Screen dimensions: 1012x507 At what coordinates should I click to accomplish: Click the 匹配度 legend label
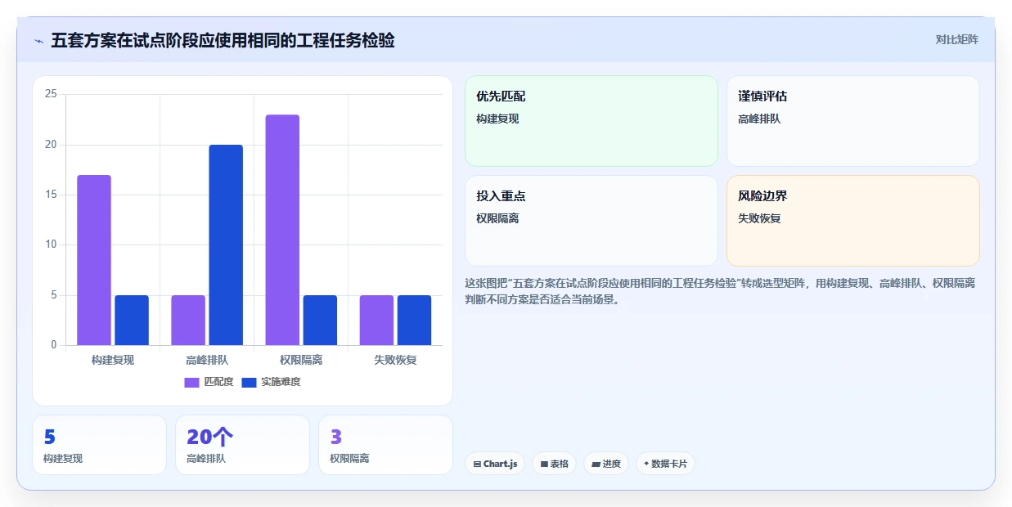click(x=218, y=382)
